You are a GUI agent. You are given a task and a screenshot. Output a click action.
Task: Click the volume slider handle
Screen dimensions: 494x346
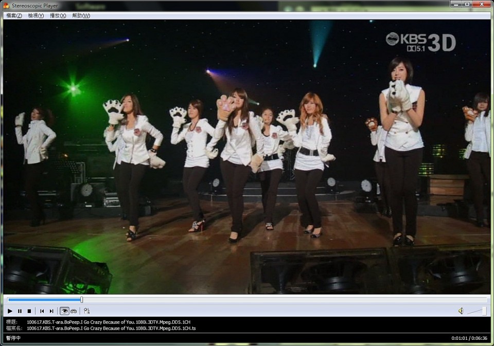483,311
